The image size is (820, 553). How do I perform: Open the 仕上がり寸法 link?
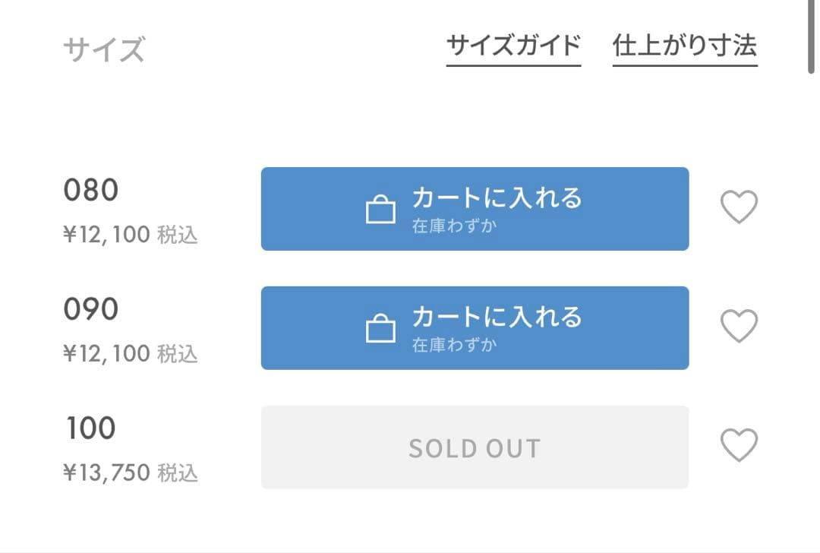tap(684, 46)
